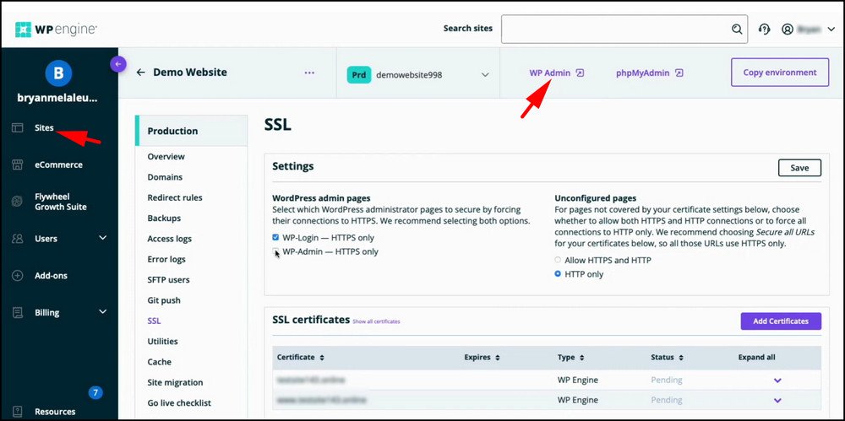
Task: Select the HTTP only radio option
Action: [558, 274]
